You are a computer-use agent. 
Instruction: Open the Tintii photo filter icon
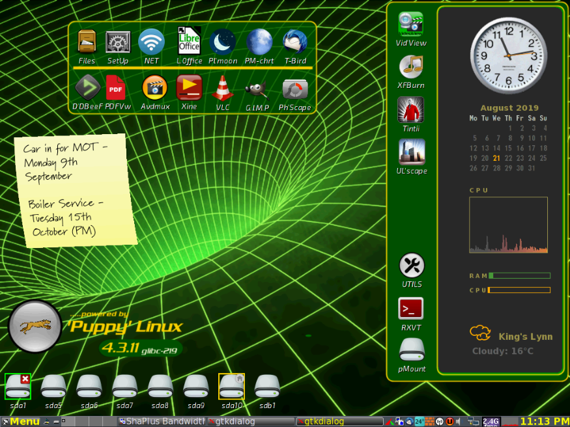(411, 109)
